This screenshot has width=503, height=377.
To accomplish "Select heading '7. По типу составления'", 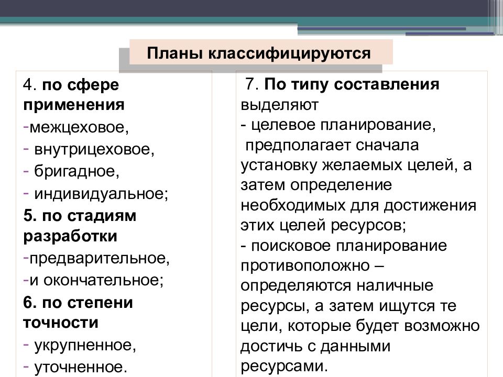I will [342, 84].
